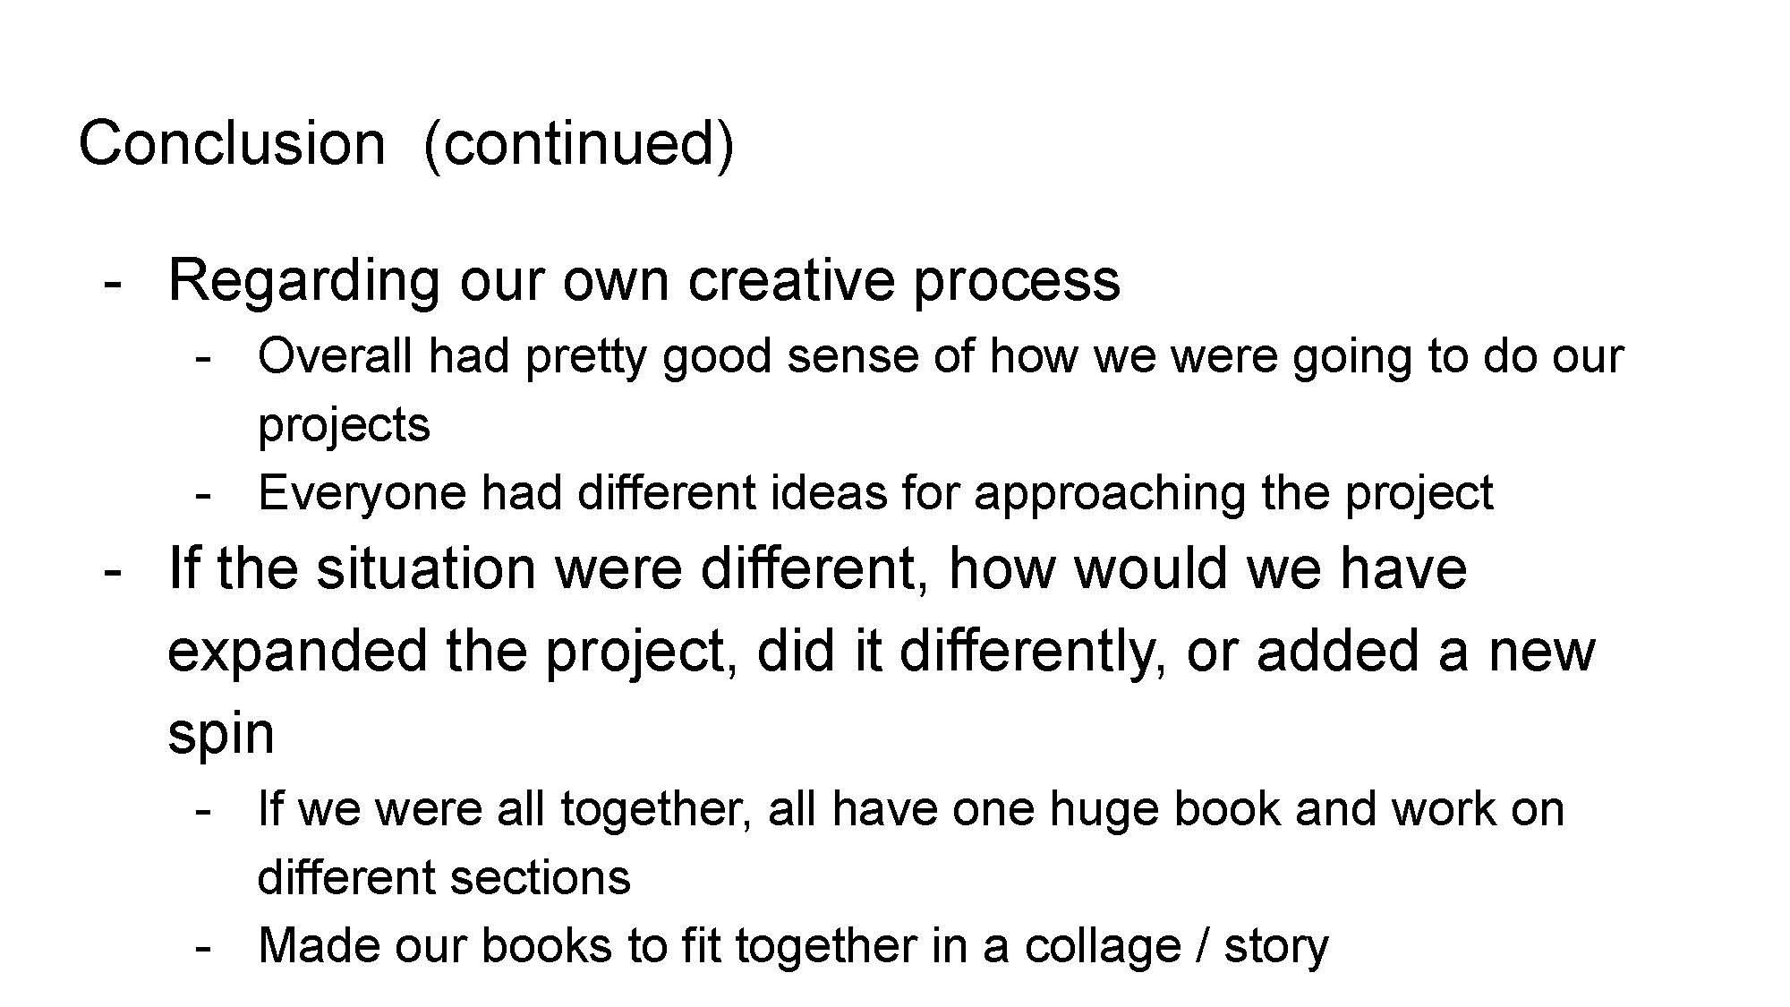Click the (continued) text in the title
Screen dimensions: 1790x1007
(578, 144)
